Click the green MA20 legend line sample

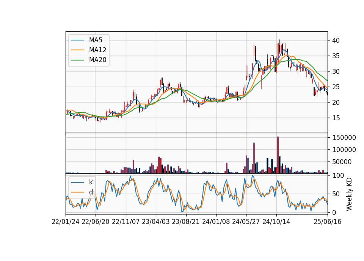77,60
